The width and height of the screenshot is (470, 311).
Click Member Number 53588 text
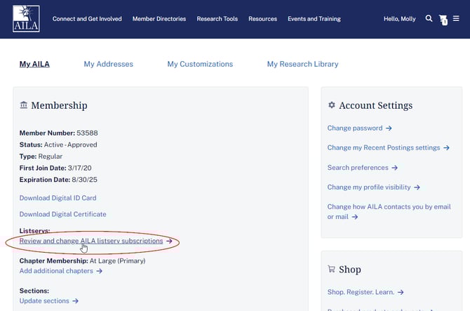coord(59,133)
